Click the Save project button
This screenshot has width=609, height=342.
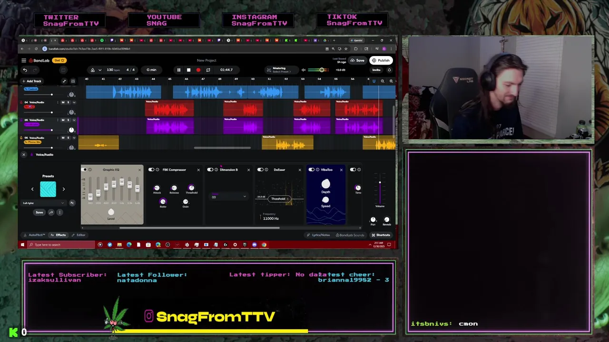tap(357, 60)
